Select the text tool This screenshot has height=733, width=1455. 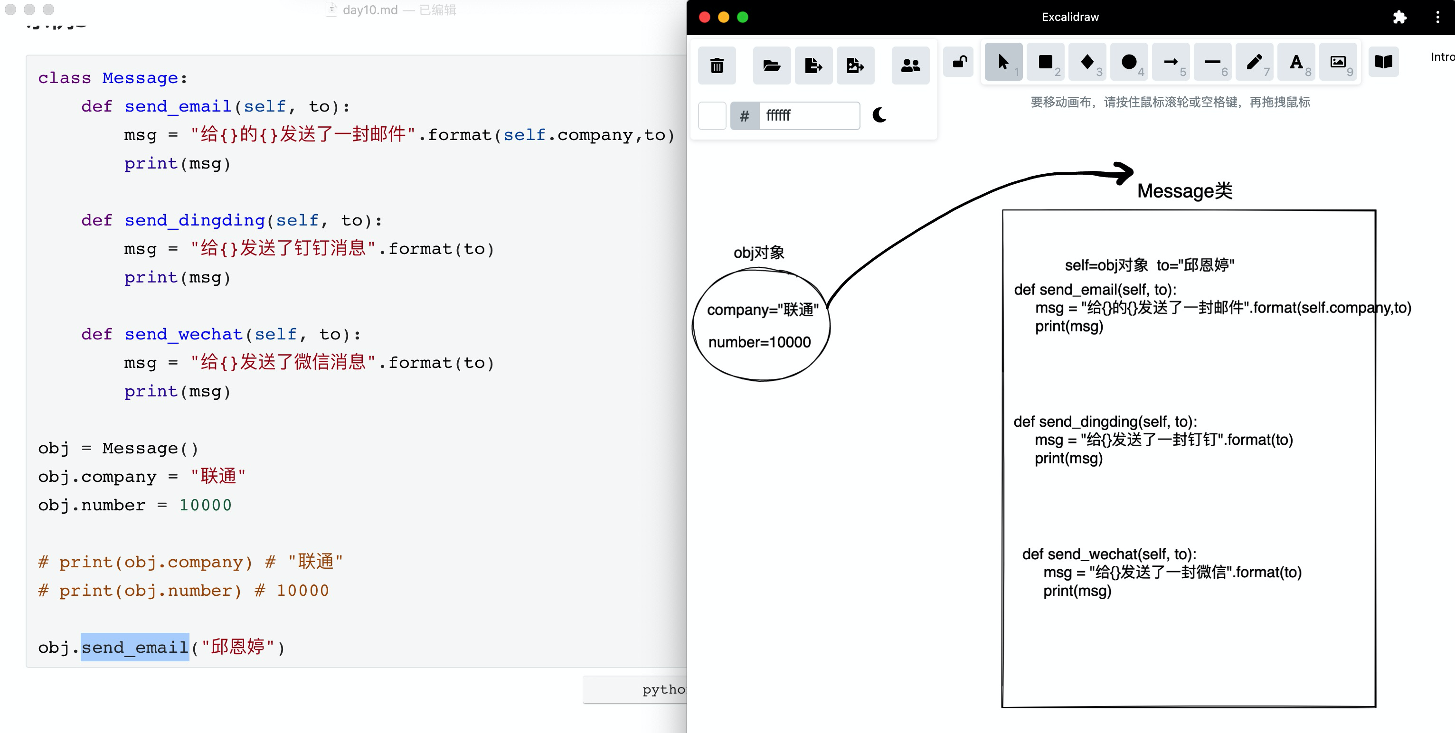pos(1296,62)
